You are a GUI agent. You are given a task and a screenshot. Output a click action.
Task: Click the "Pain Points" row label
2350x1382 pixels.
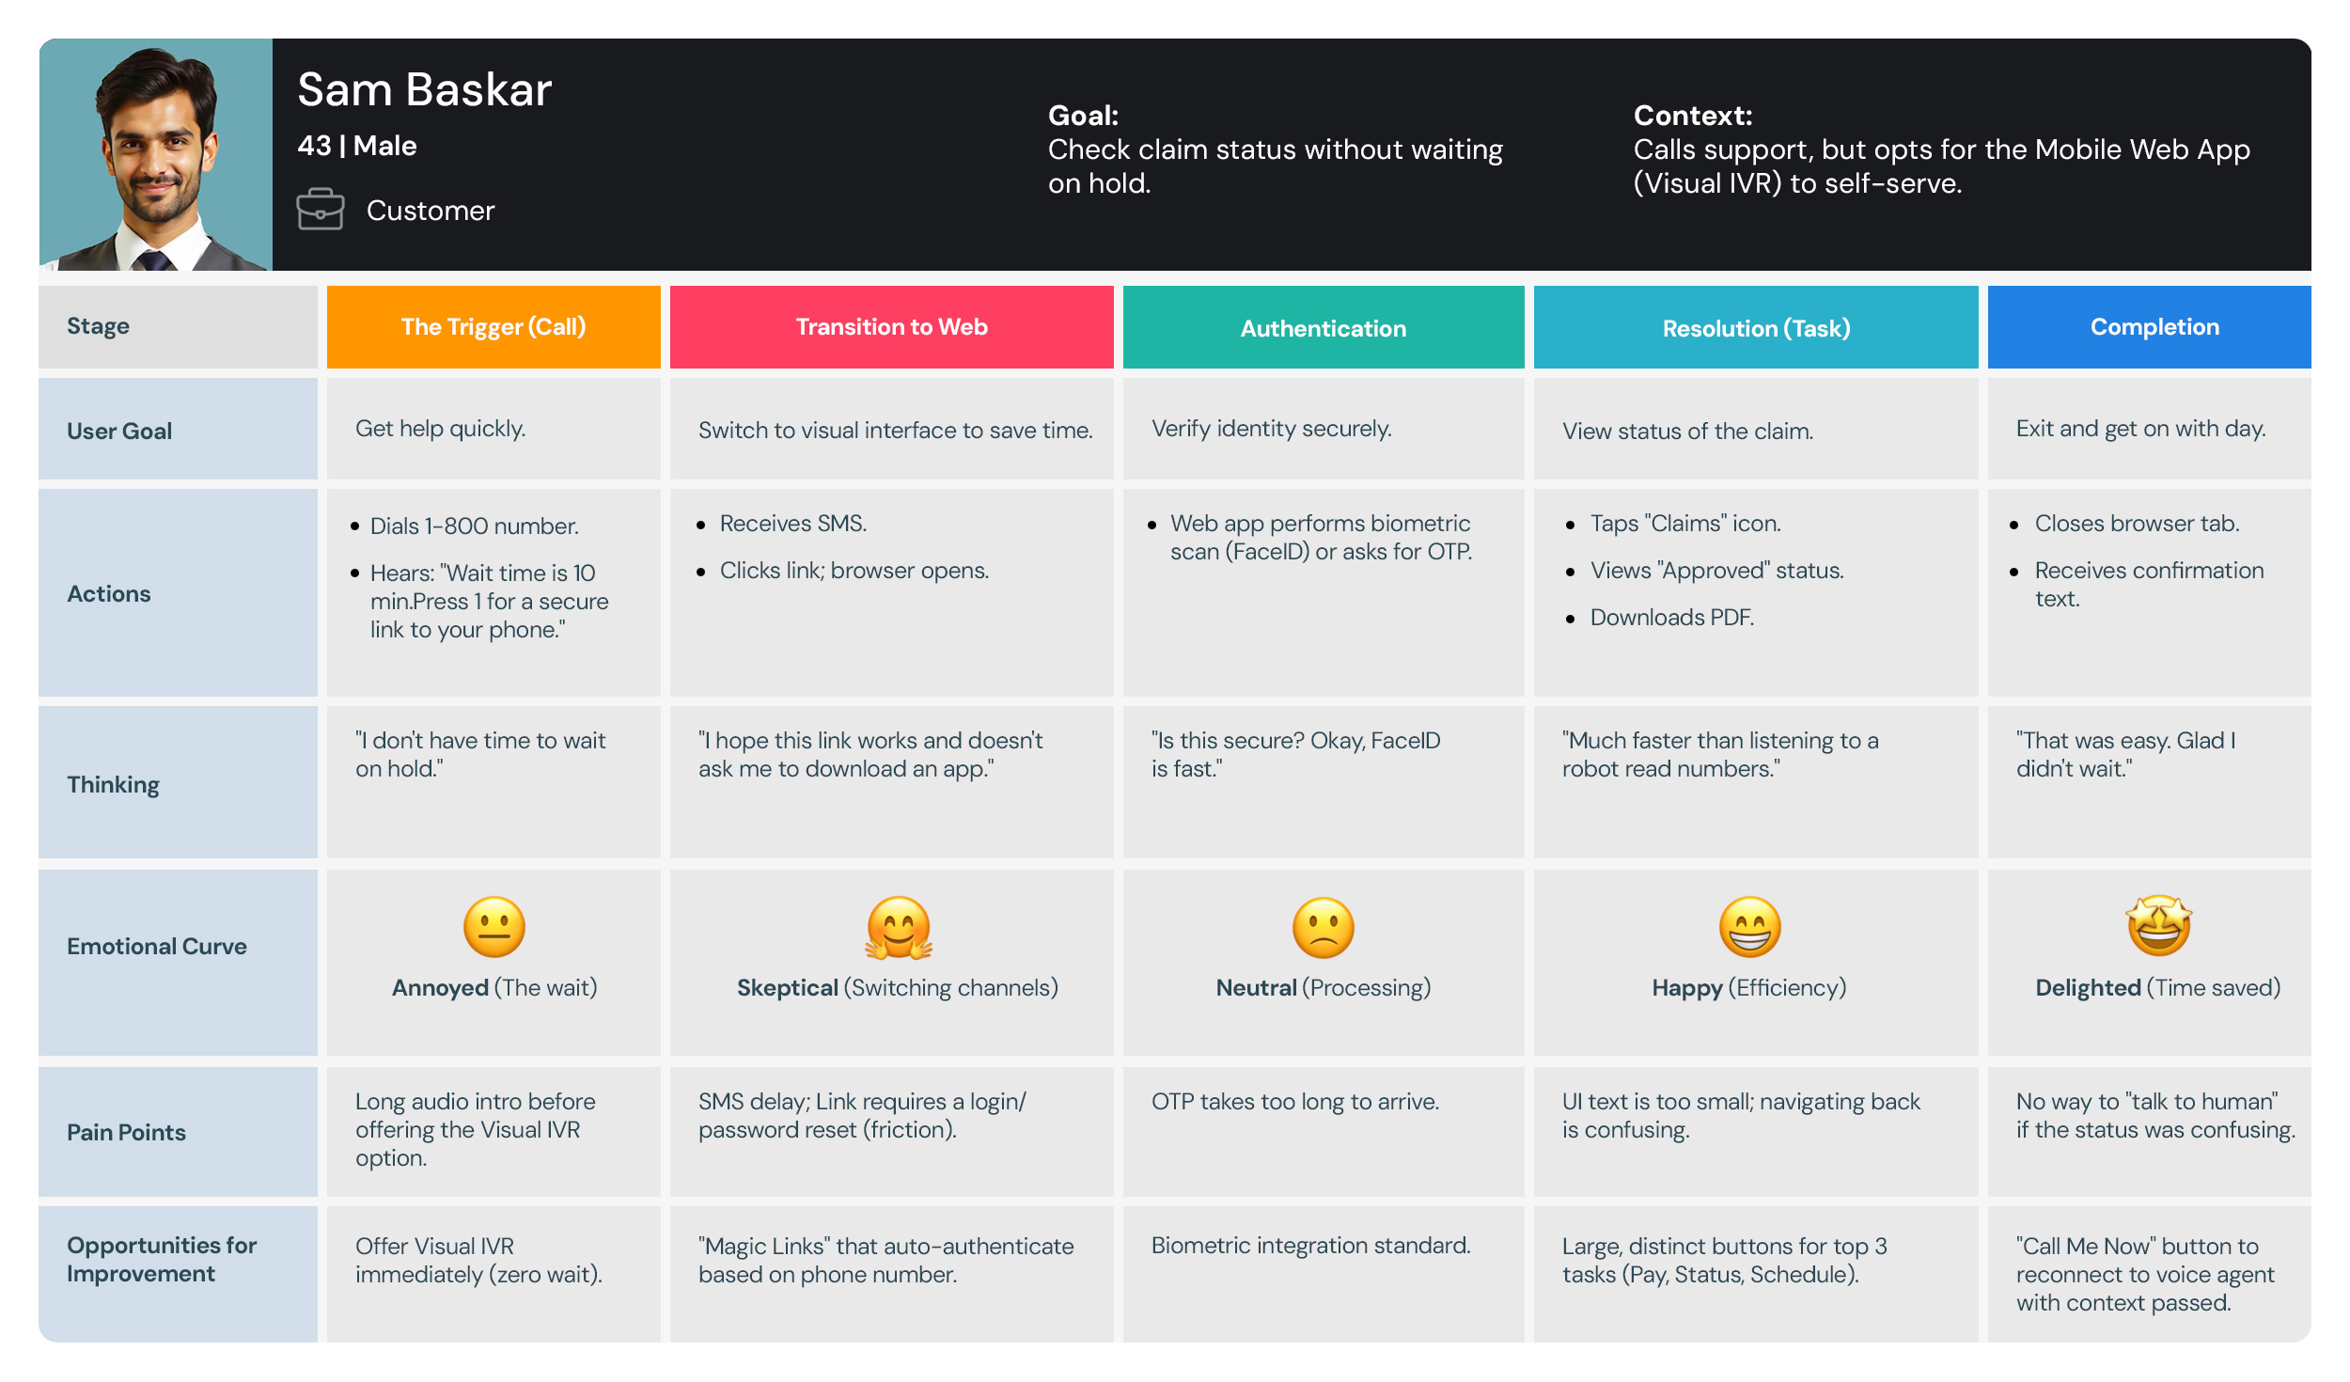pos(126,1133)
